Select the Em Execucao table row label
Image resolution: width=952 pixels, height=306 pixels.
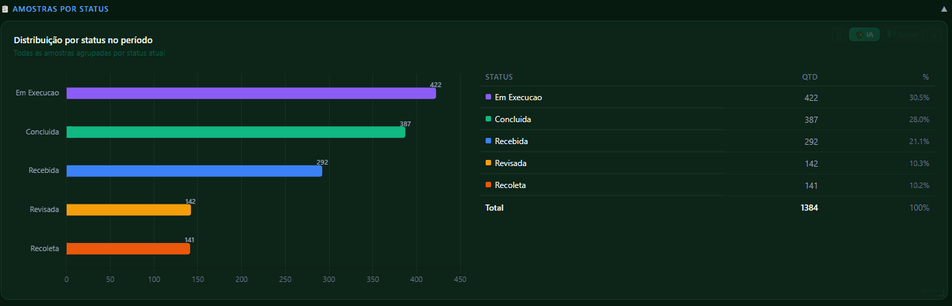point(518,97)
